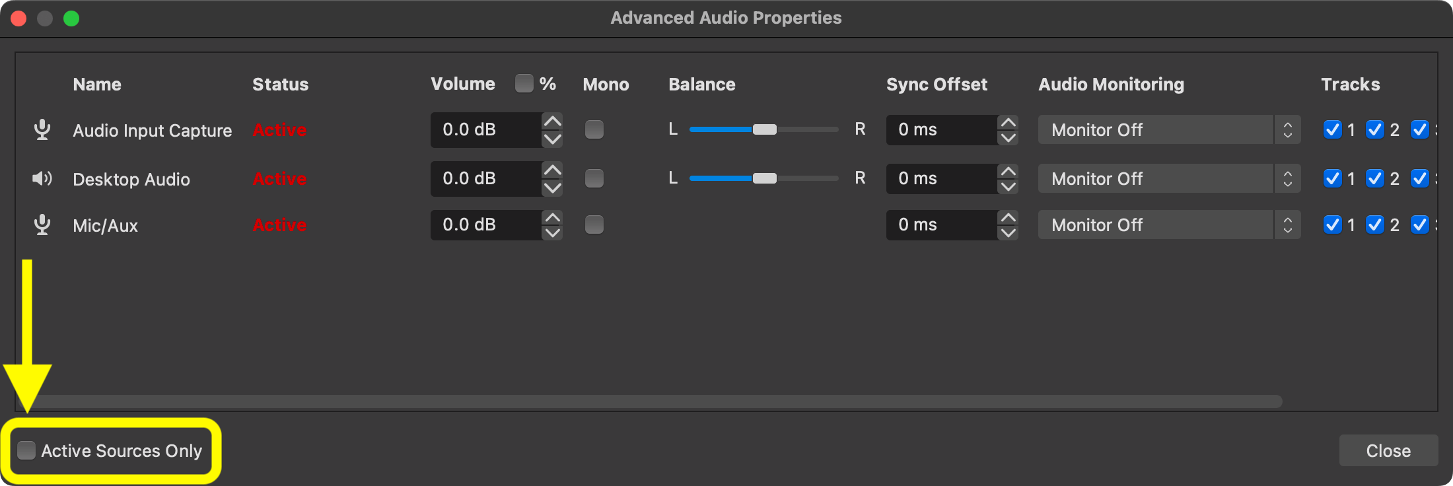Click the Active status of Desktop Audio
The image size is (1453, 486).
280,178
